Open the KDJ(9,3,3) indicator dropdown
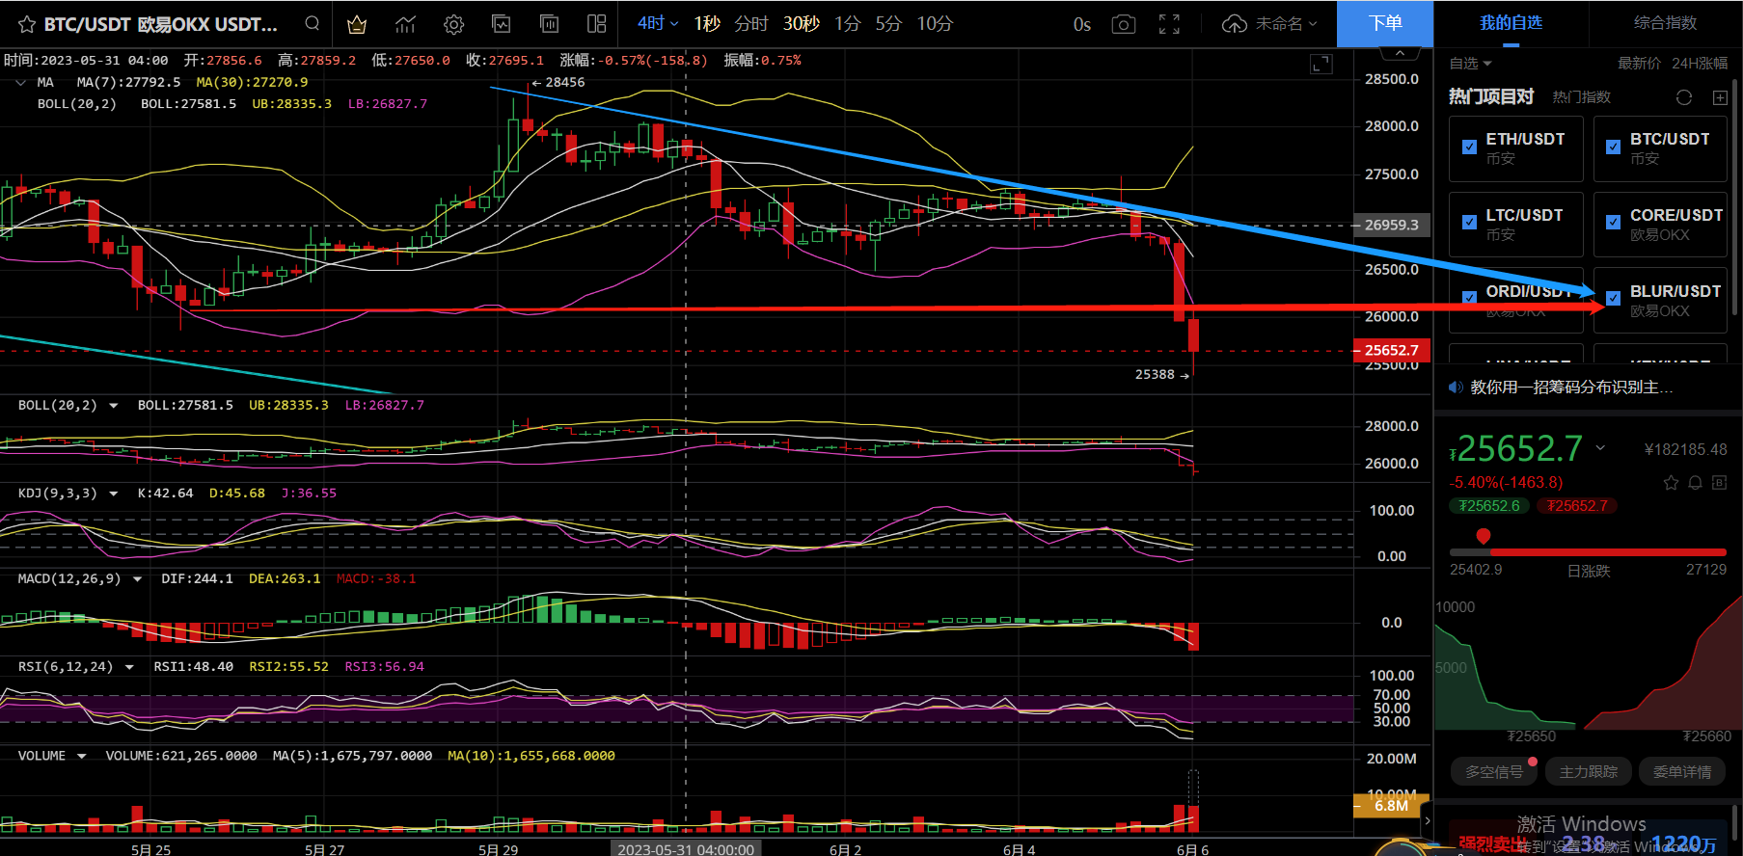 [114, 494]
